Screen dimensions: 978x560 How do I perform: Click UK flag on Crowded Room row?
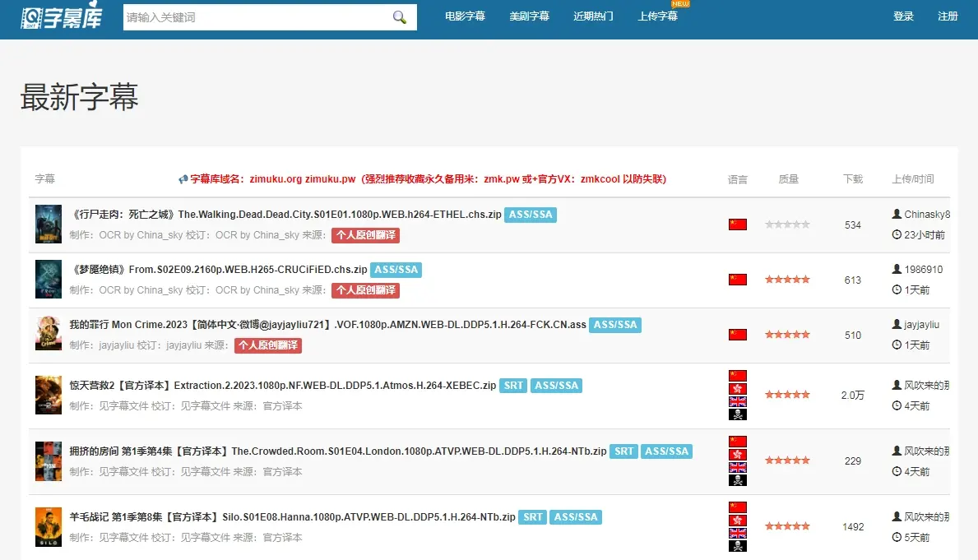tap(737, 467)
